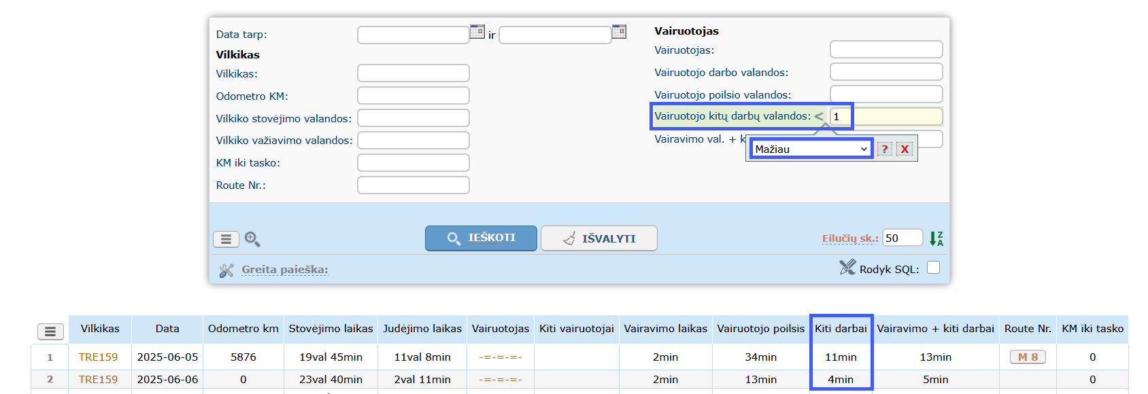Open TRE159 link in row 1
The image size is (1148, 394).
point(98,357)
